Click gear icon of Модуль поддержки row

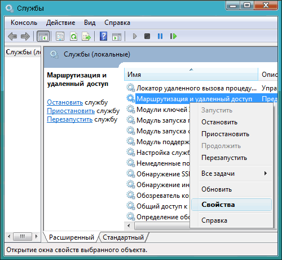(131, 141)
